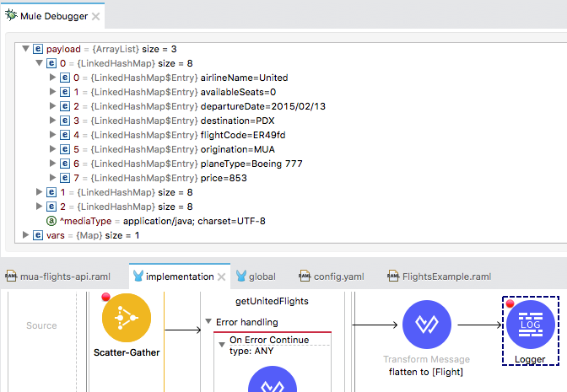Click element icon for origination=MUA entry
Viewport: 567px width, 392px height.
tap(65, 149)
